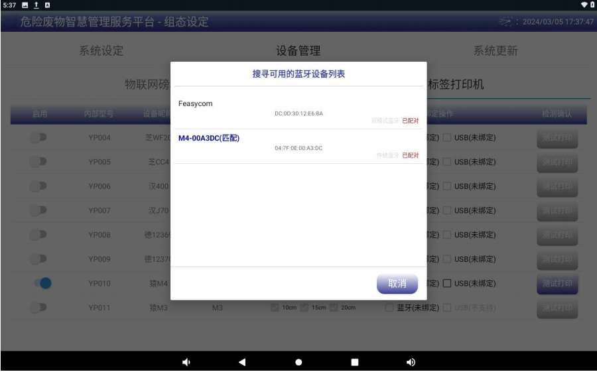Choose Feasycom from the Bluetooth device list

[x=298, y=111]
